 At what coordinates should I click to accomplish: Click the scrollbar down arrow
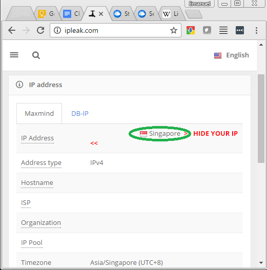[261, 263]
